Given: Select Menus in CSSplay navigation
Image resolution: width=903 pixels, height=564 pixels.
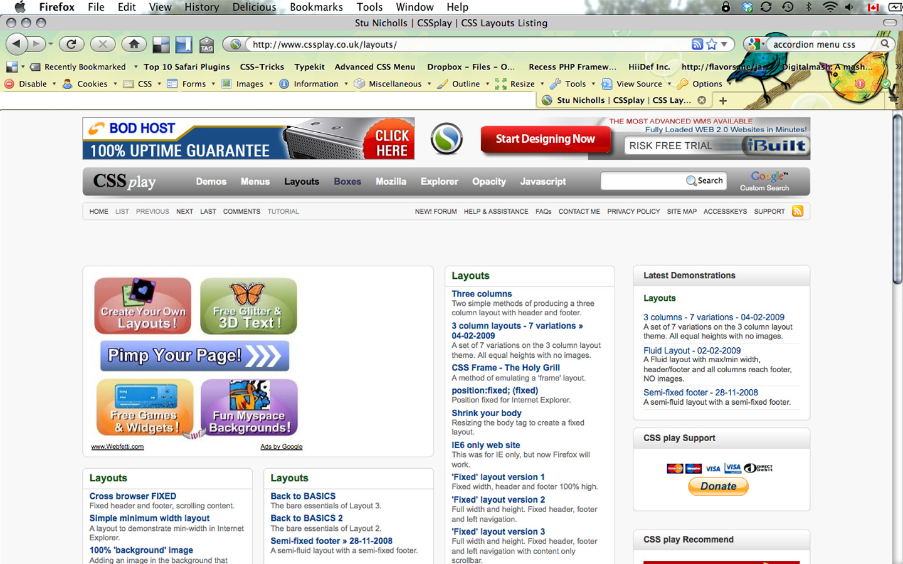Looking at the screenshot, I should click(255, 182).
